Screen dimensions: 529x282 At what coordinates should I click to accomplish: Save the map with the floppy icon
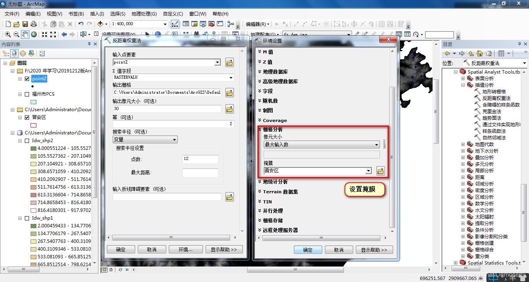[x=25, y=24]
